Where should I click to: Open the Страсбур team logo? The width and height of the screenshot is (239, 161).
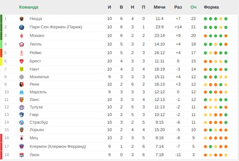coord(22,123)
